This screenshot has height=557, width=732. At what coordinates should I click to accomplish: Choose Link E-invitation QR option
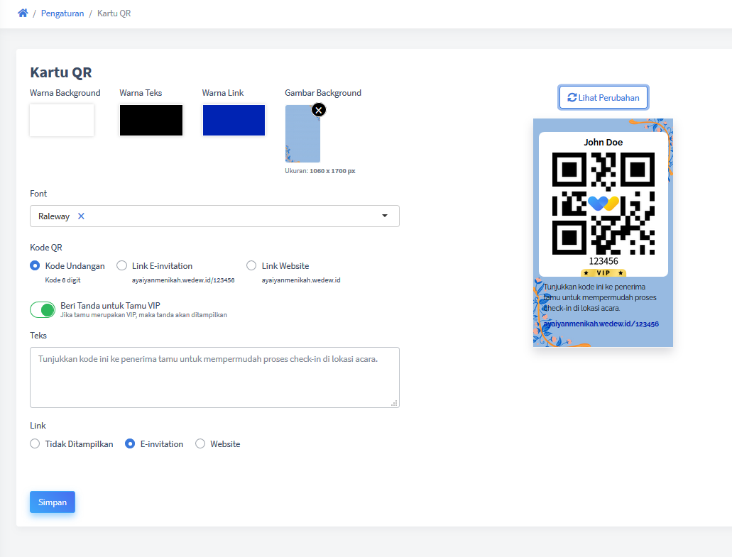pyautogui.click(x=122, y=266)
